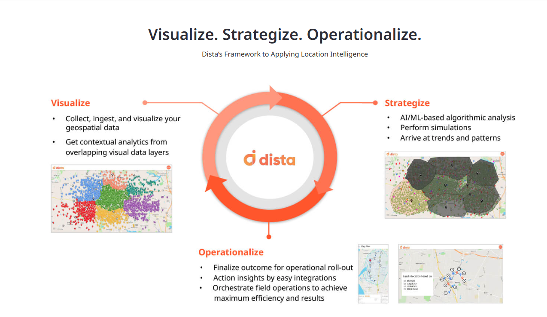Select the Strategize section heading
The width and height of the screenshot is (547, 317).
(x=407, y=103)
